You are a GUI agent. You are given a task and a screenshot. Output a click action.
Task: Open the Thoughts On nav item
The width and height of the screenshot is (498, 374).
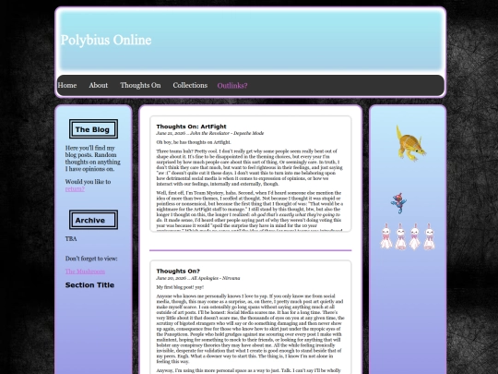(x=140, y=85)
